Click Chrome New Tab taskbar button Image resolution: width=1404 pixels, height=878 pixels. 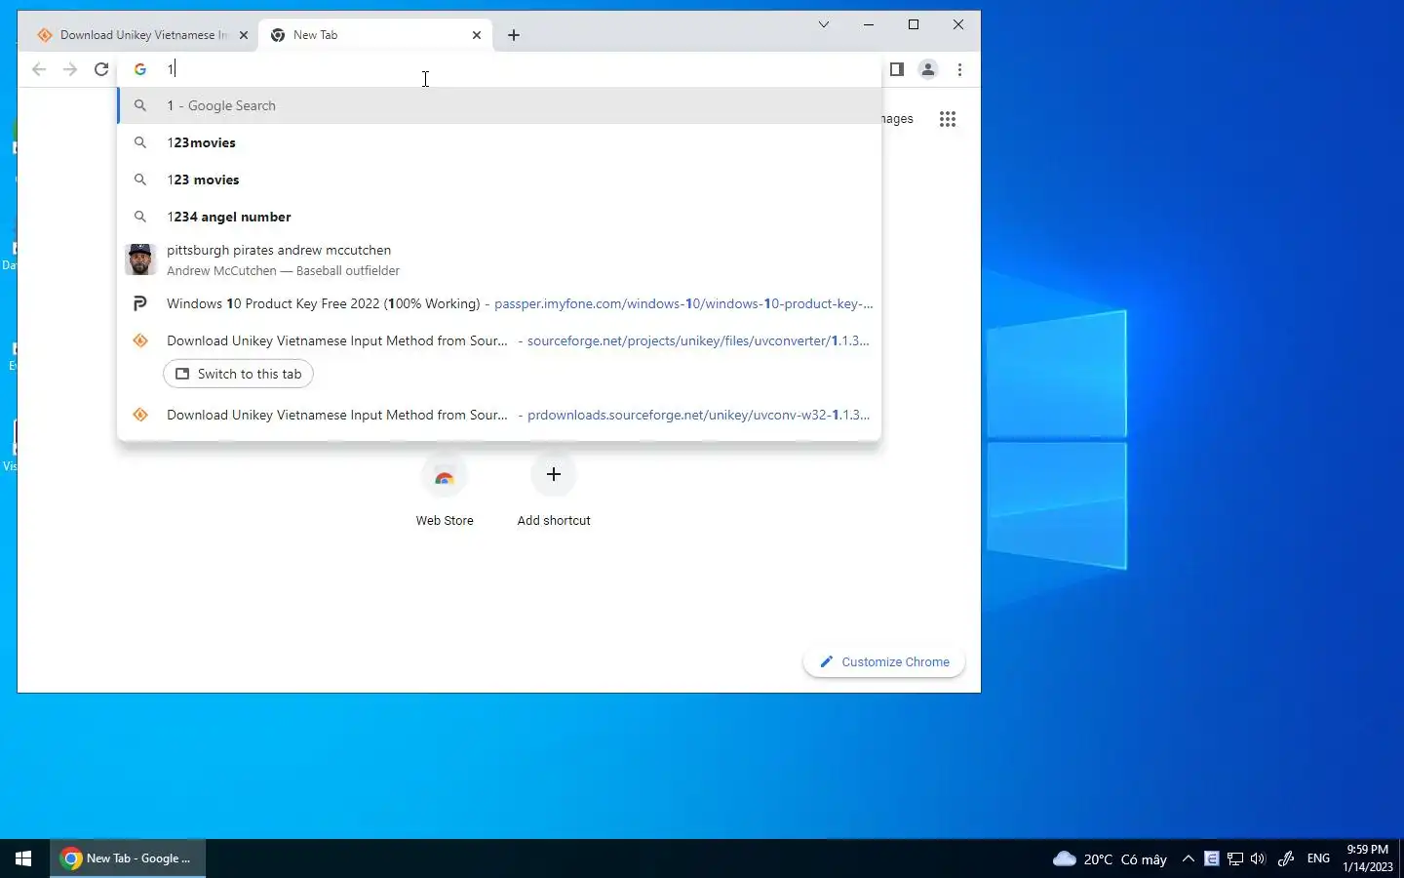128,858
